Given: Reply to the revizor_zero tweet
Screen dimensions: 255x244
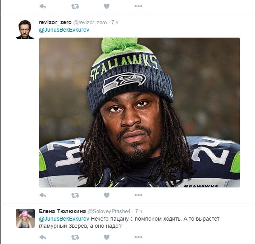Looking at the screenshot, I should tap(43, 195).
